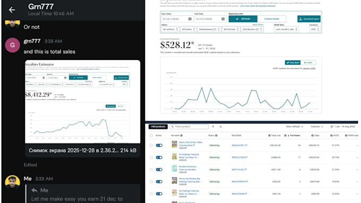Screen dimensions: 361x203
Task: Click the Start Date input field
Action: click(x=177, y=19)
